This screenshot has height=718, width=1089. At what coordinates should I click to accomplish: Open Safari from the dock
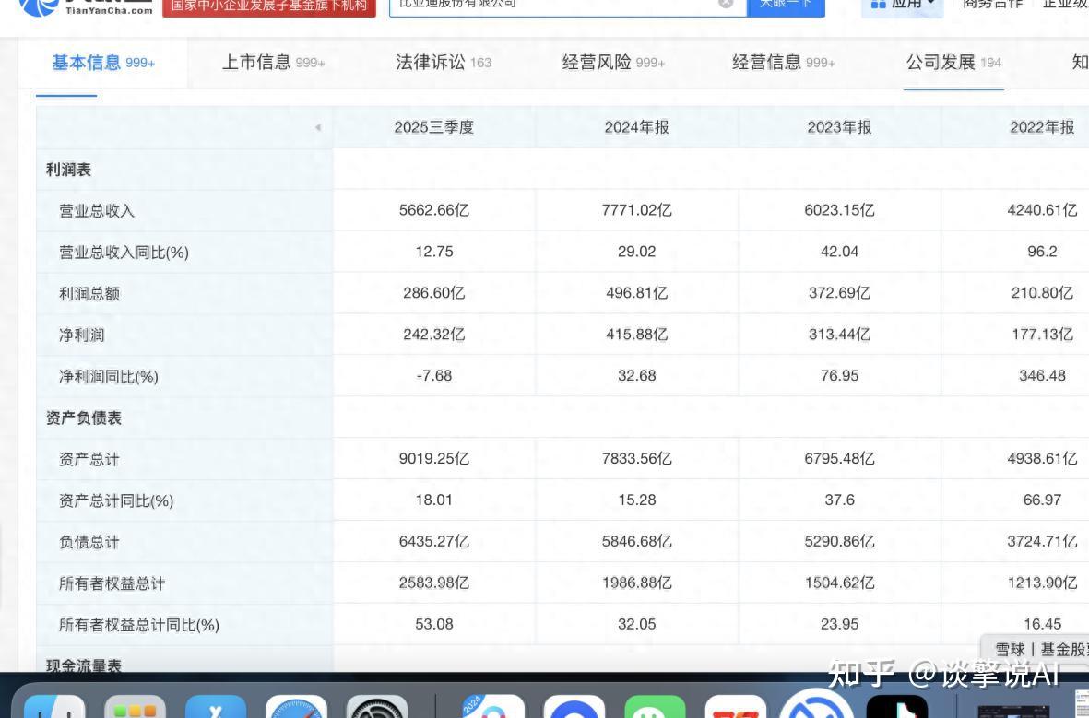pyautogui.click(x=297, y=707)
